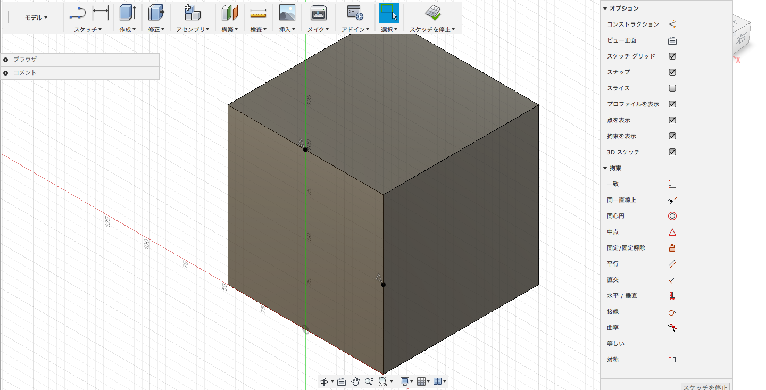The width and height of the screenshot is (766, 390).
Task: Open the アセンブリ component icon
Action: pos(192,12)
